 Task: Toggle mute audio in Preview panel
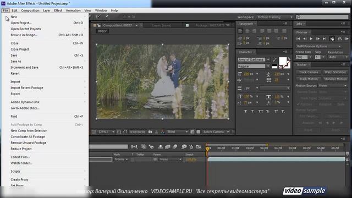[332, 39]
